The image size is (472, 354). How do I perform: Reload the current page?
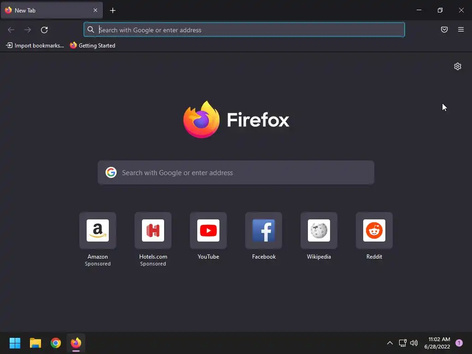(44, 30)
